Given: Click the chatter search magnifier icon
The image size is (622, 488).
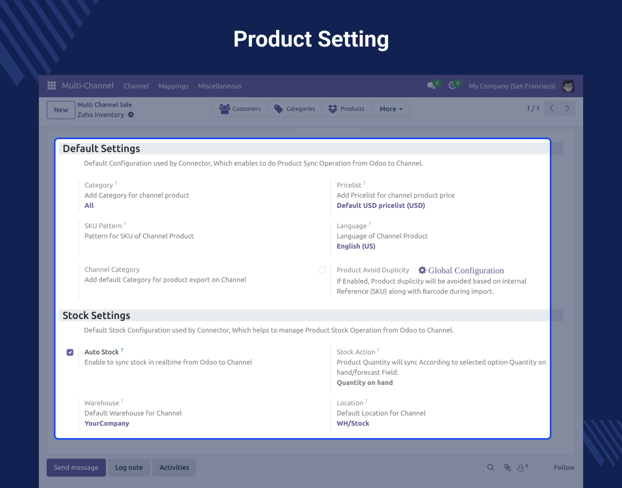Looking at the screenshot, I should tap(491, 467).
